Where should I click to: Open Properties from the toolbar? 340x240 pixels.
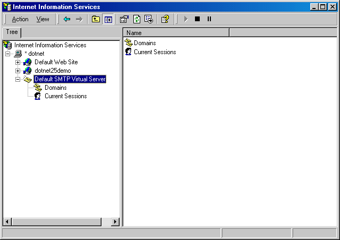tap(124, 19)
